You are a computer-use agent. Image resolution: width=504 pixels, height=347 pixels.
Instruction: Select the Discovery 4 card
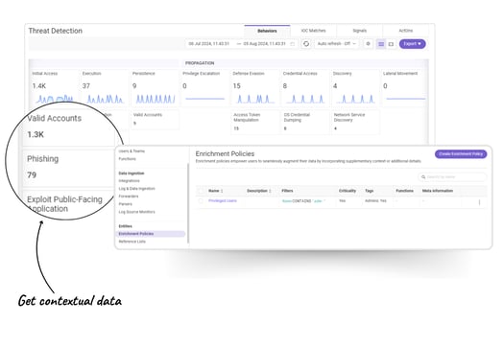[355, 87]
